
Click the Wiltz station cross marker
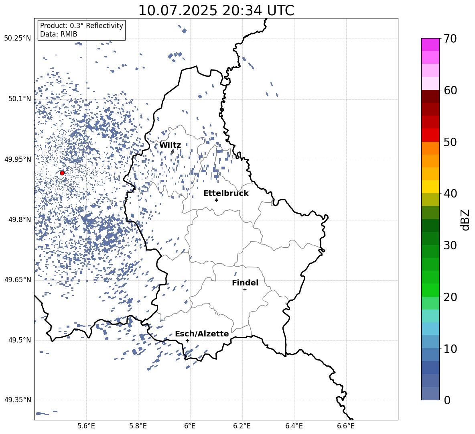point(173,151)
